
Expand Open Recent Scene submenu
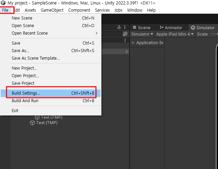pyautogui.click(x=51, y=33)
